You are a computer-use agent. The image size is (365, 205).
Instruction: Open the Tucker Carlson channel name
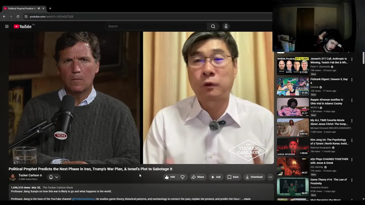pos(29,175)
